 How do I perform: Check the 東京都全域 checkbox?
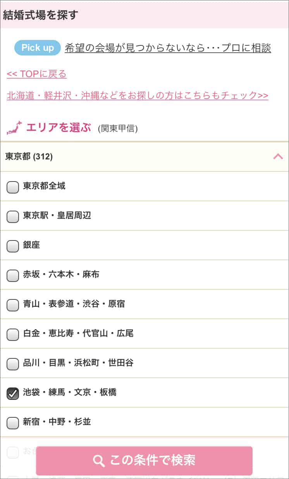(13, 187)
